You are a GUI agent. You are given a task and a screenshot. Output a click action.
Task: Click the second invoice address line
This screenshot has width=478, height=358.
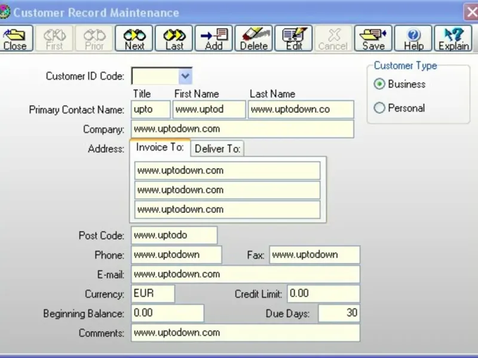[228, 190]
